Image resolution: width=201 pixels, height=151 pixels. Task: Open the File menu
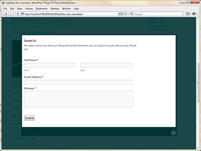(x=5, y=9)
